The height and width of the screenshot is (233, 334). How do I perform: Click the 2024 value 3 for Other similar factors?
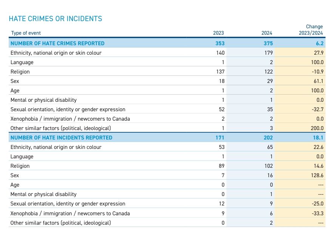pos(271,128)
